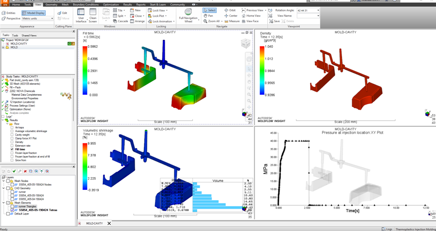Click the View Face tool

tap(250, 21)
